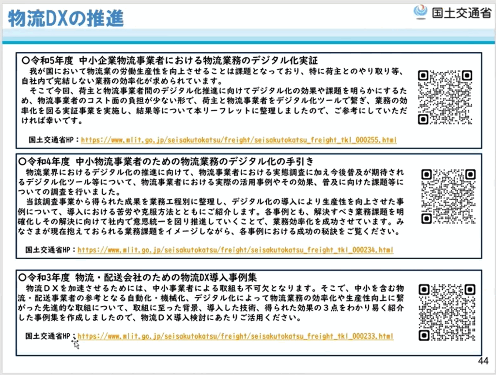496x375 pixels.
Task: Click the line starting がった先進的な取組について
Action: pyautogui.click(x=211, y=308)
